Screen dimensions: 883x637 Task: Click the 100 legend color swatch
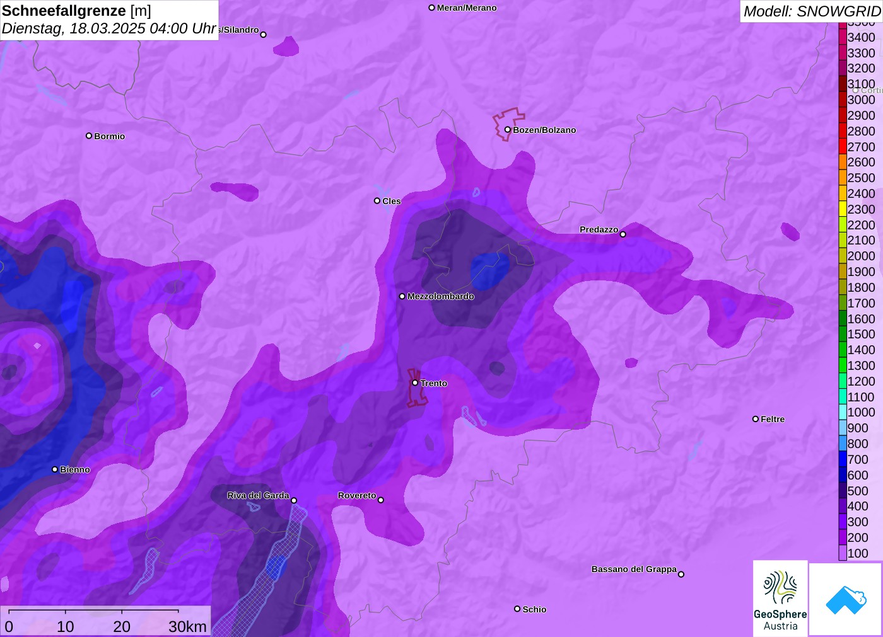point(843,553)
